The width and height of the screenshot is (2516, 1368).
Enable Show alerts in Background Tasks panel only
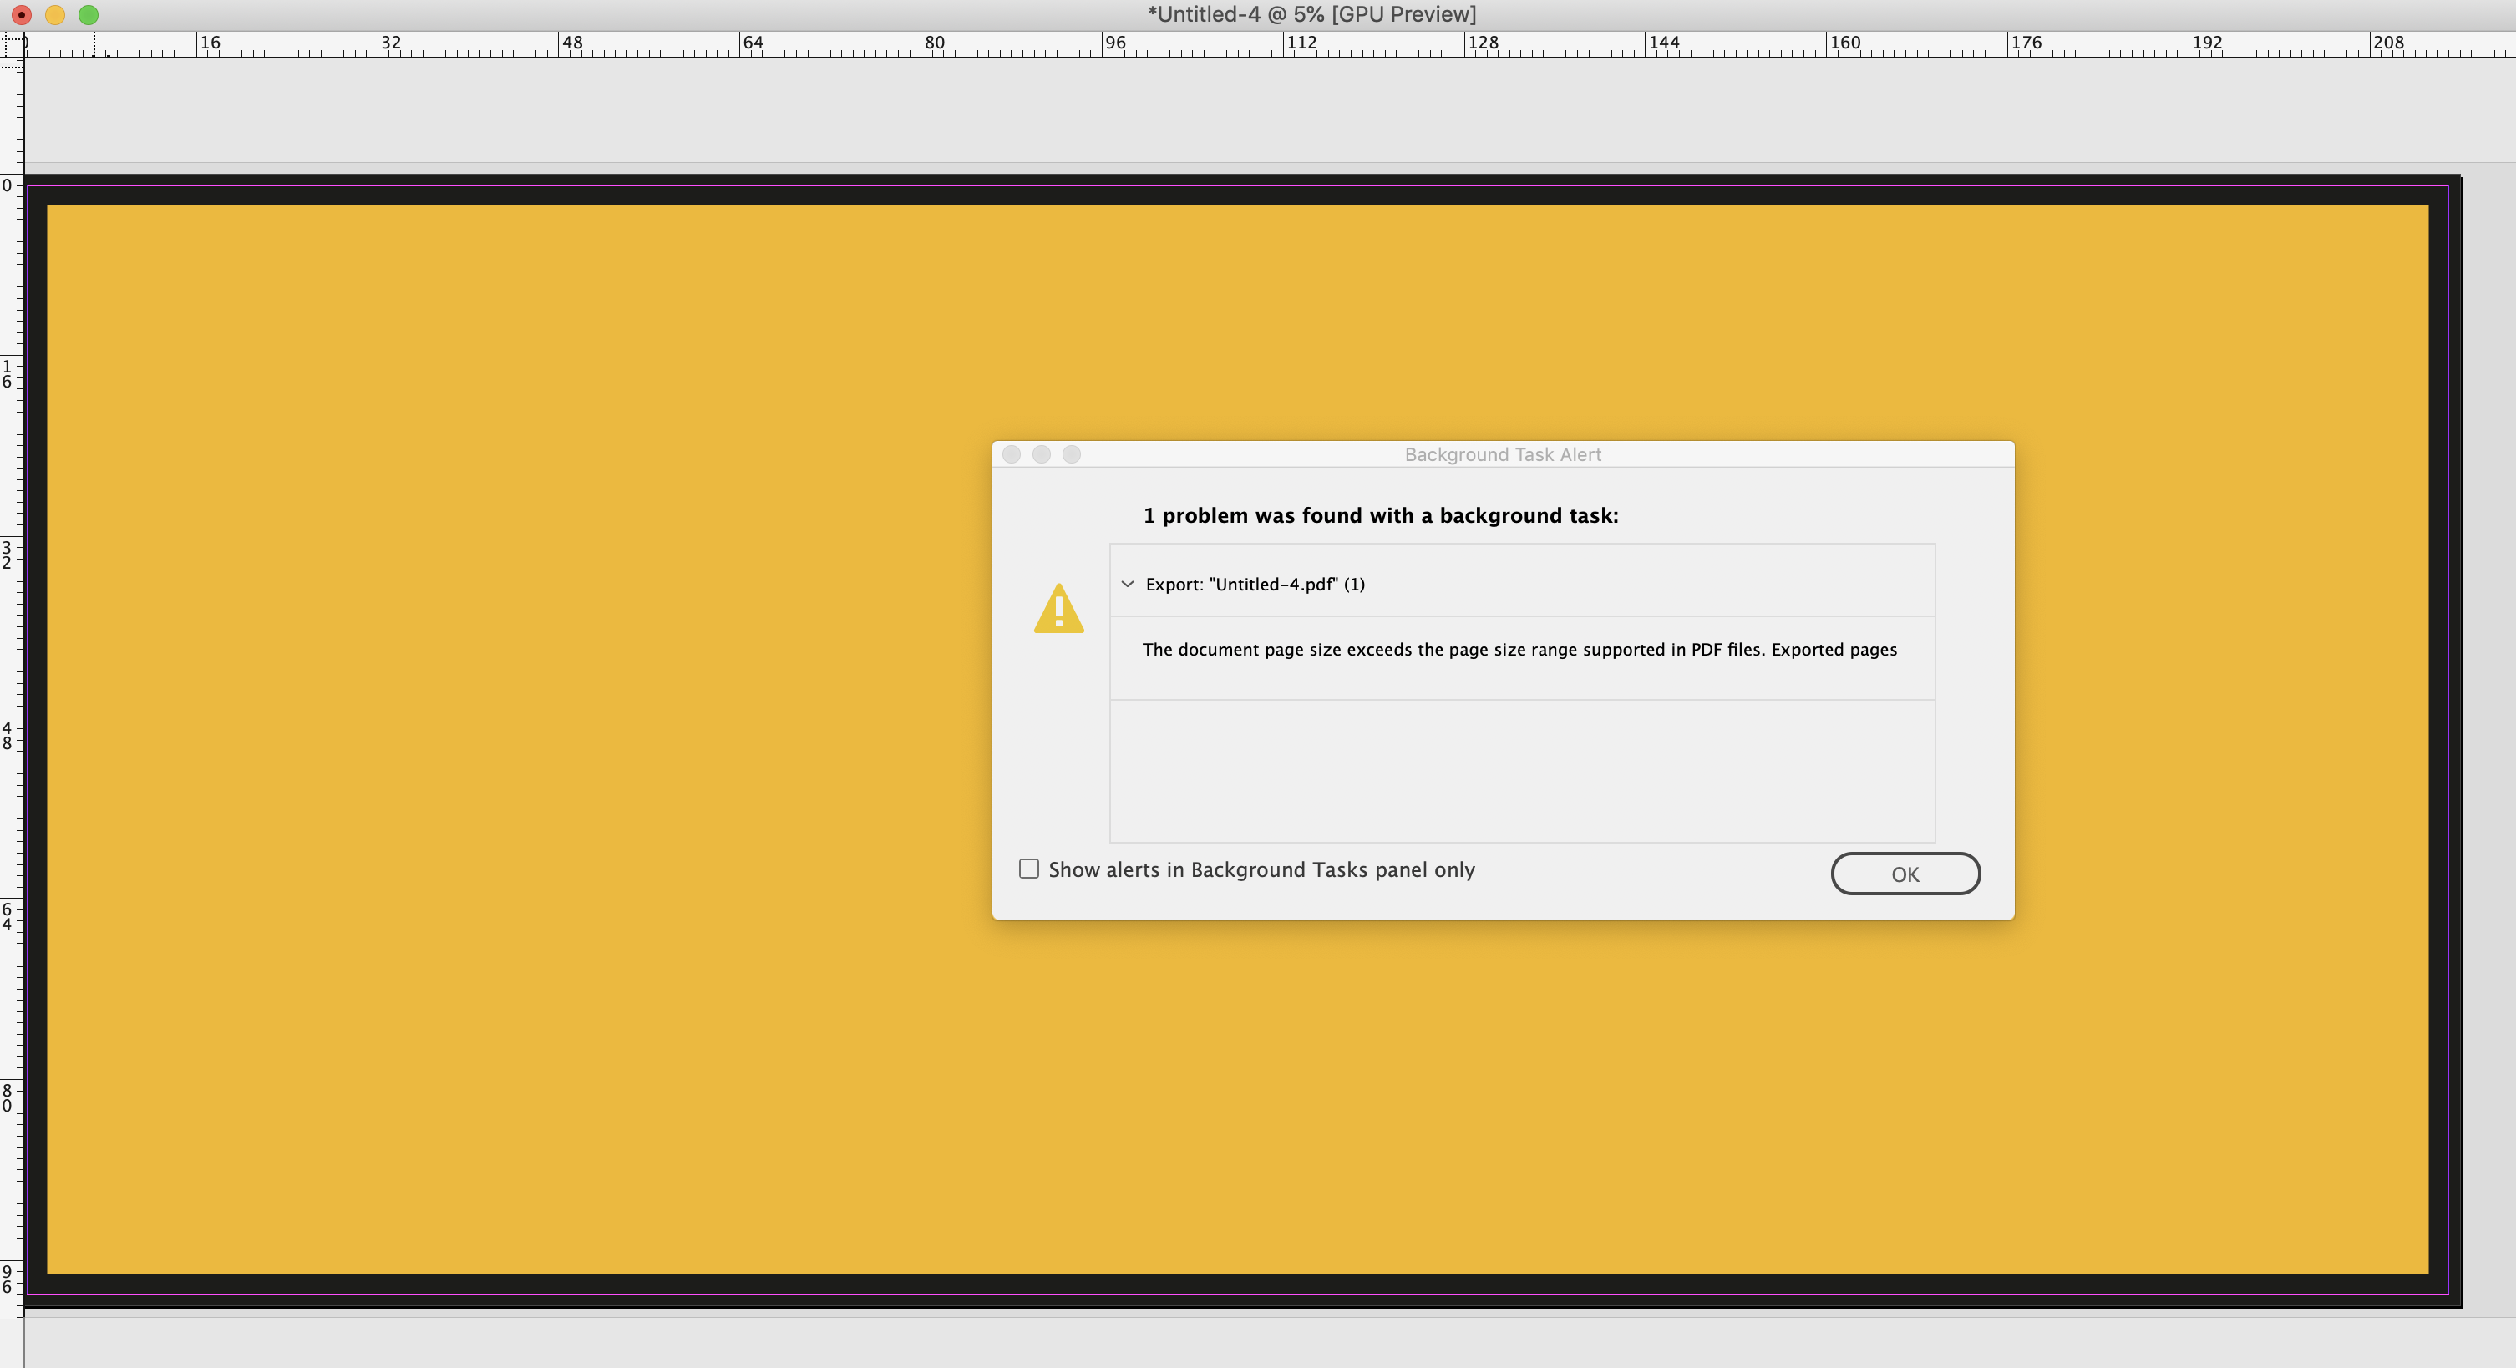pos(1028,868)
